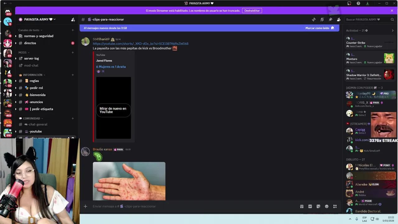The image size is (398, 224).
Task: Open Shadow Warrior 3 activity card
Action: [x=370, y=75]
